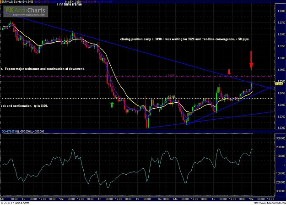Open the fxaccucharts.com link under the logo
Screen dimensions: 286x205
click(x=29, y=15)
